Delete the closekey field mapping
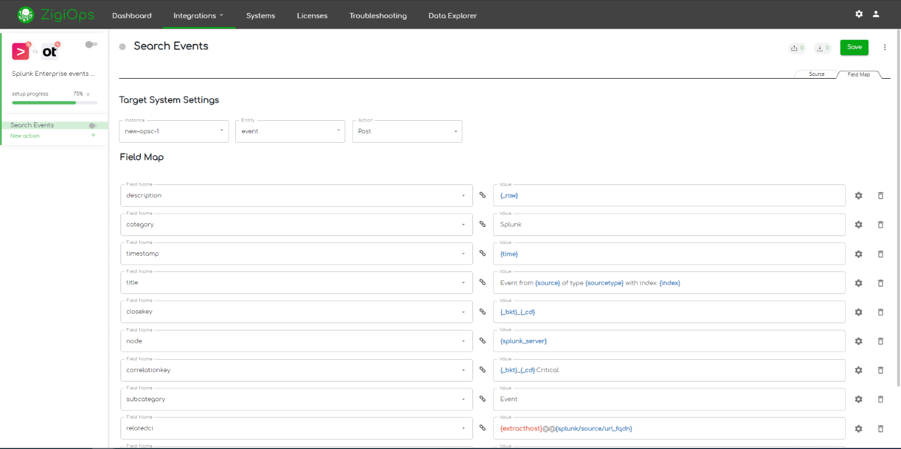Screen dimensions: 901x449 click(x=881, y=312)
